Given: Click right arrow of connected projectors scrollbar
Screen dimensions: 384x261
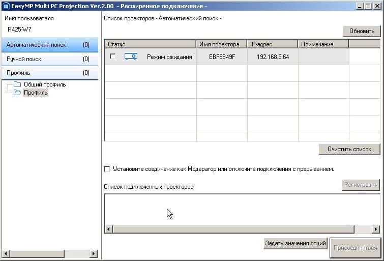Looking at the screenshot, I should click(376, 229).
